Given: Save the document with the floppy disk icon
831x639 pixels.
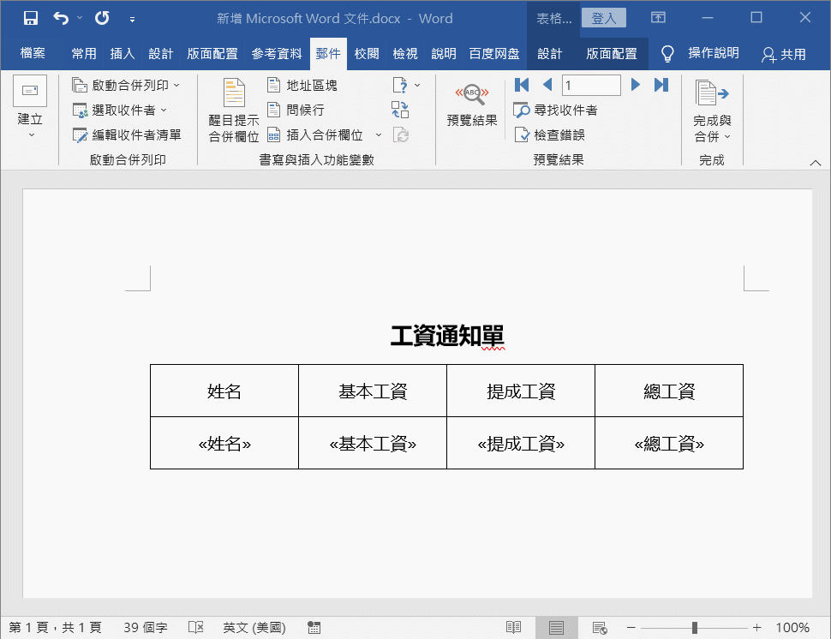Looking at the screenshot, I should click(31, 19).
